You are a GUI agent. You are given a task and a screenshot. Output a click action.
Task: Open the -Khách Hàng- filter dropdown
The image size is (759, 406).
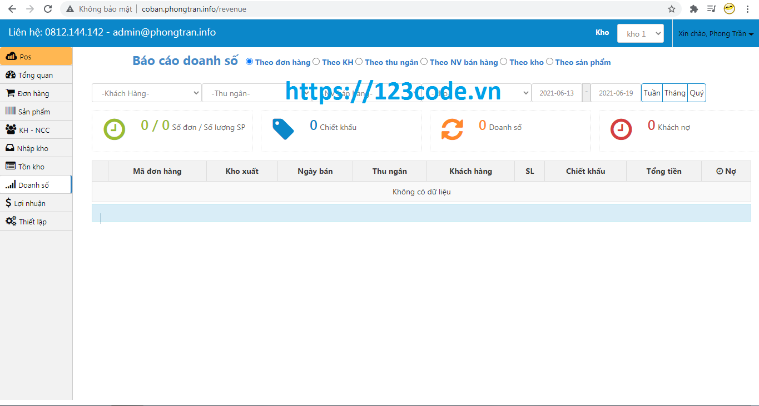pos(147,93)
